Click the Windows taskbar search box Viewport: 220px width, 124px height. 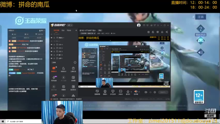[x=24, y=122]
